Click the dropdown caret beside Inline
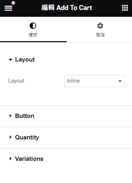This screenshot has height=183, width=132. 120,81
